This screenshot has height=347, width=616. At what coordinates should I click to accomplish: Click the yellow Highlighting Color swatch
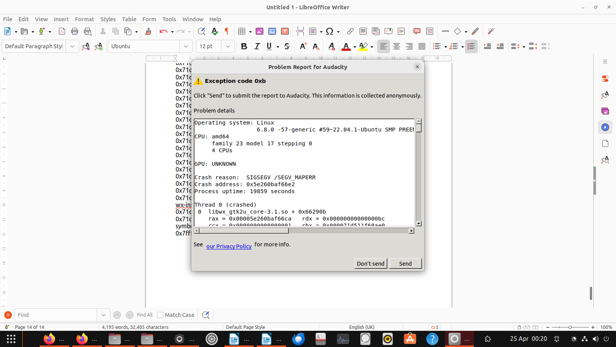pos(363,46)
